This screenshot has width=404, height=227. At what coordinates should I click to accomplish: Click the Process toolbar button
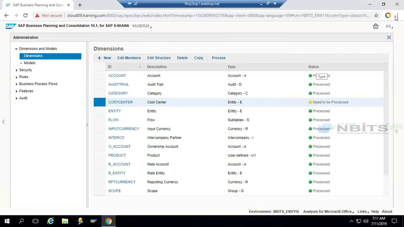[218, 58]
